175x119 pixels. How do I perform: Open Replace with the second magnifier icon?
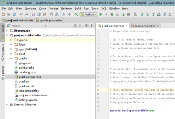tap(57, 14)
